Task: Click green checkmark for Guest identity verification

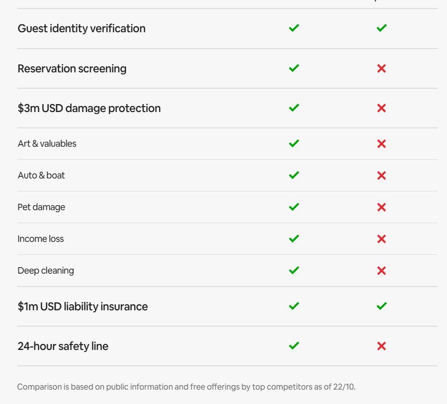Action: click(x=294, y=28)
